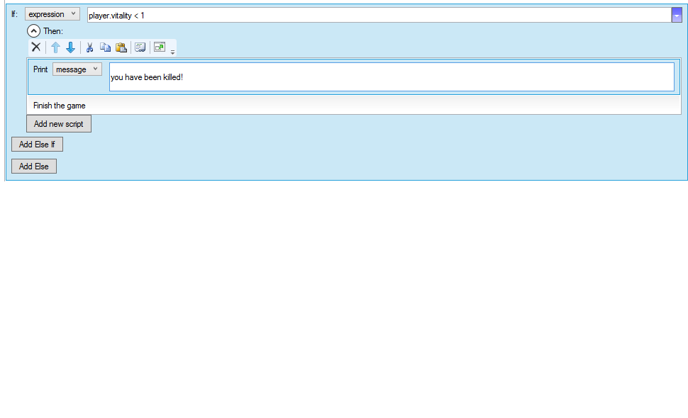Open the expression helper dropdown at field's right end

[x=676, y=15]
